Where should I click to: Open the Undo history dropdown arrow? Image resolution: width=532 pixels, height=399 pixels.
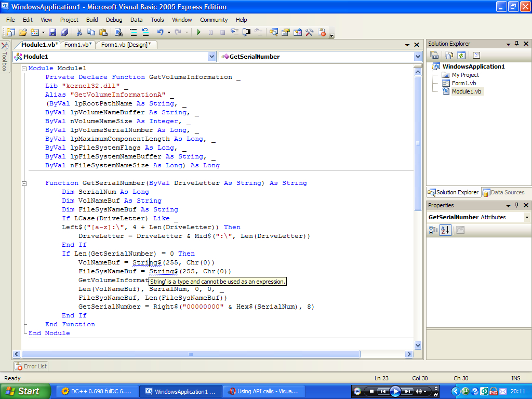[x=169, y=33]
